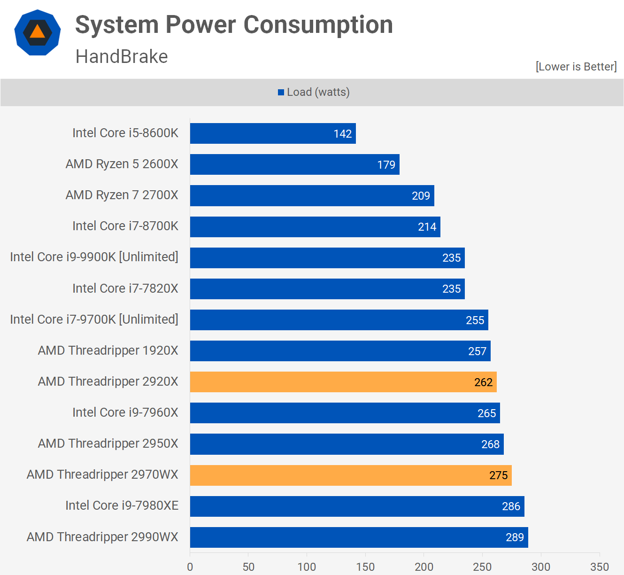624x575 pixels.
Task: Select the AMD Threadripper 2950X bar
Action: pos(347,444)
